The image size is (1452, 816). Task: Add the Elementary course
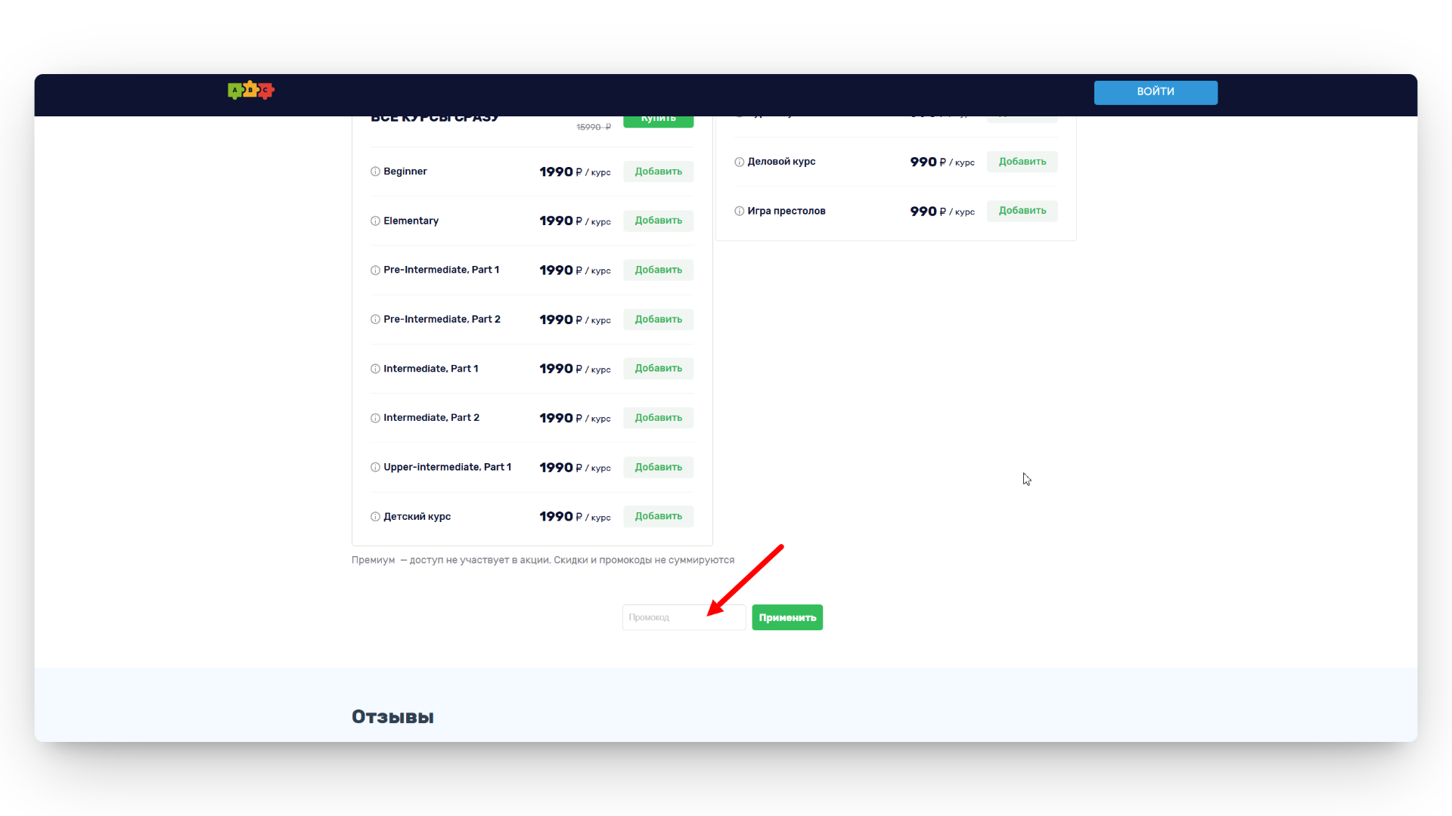658,221
